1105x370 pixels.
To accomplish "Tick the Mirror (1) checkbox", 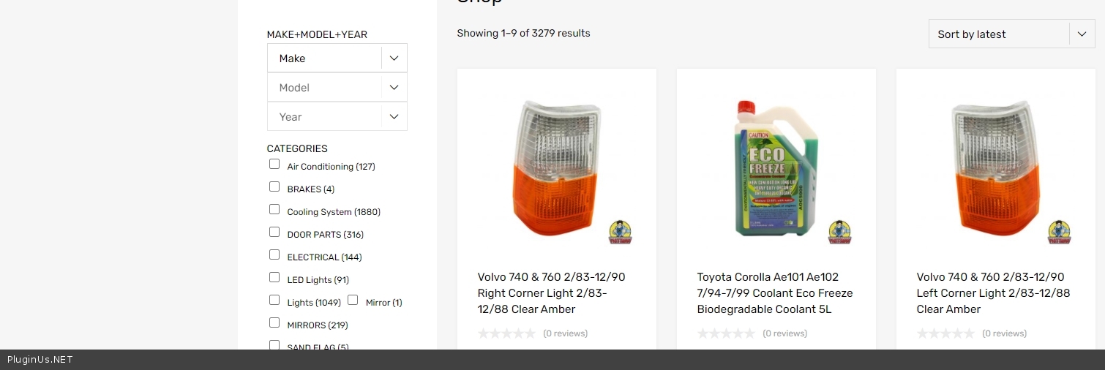I will point(353,300).
